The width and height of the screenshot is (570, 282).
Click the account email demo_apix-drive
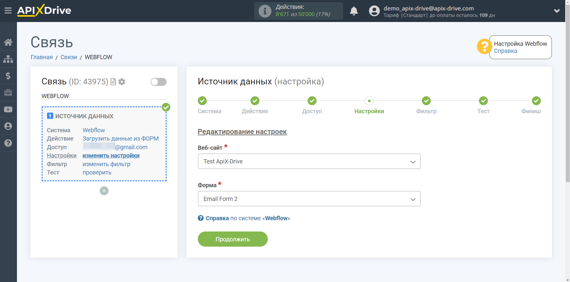point(429,8)
